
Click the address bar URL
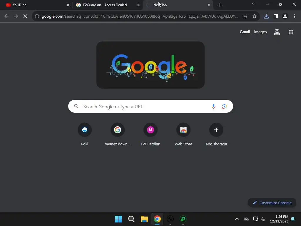tap(140, 16)
